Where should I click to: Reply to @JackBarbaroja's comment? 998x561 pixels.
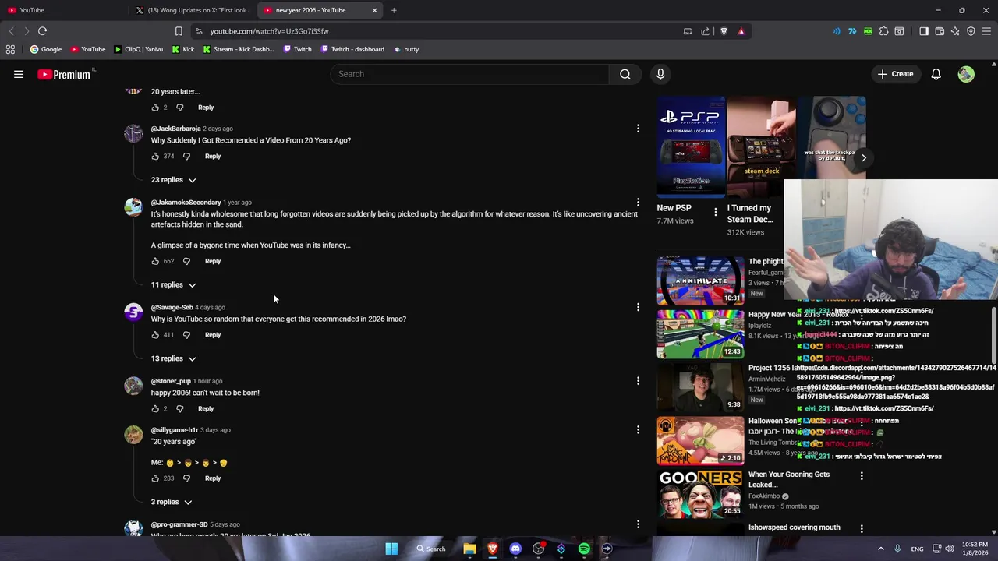tap(213, 156)
